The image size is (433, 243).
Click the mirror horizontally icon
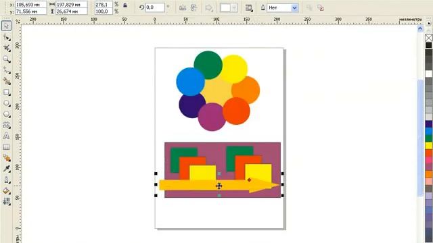[x=183, y=7]
